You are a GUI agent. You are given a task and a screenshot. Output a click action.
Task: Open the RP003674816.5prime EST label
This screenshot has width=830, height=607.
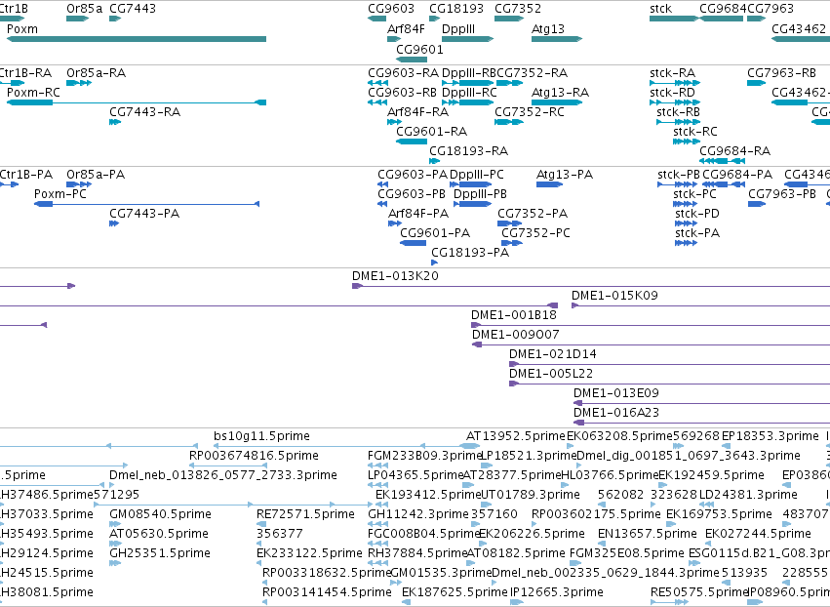point(255,456)
